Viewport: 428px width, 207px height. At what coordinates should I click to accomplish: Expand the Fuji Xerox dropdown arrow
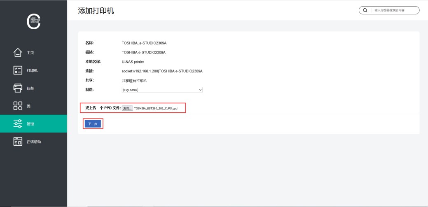click(x=200, y=90)
